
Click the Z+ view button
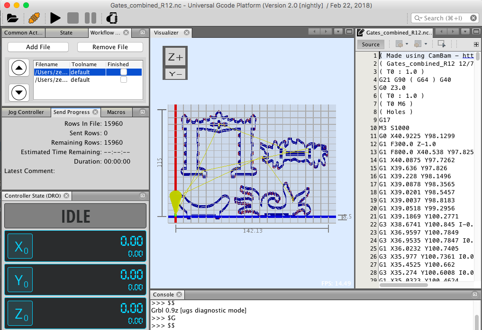click(175, 57)
